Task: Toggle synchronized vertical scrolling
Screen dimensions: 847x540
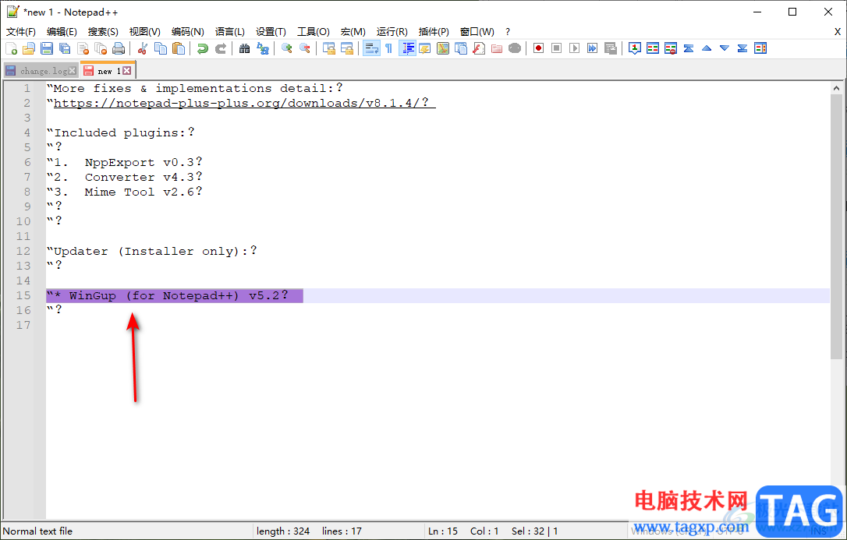Action: [329, 48]
